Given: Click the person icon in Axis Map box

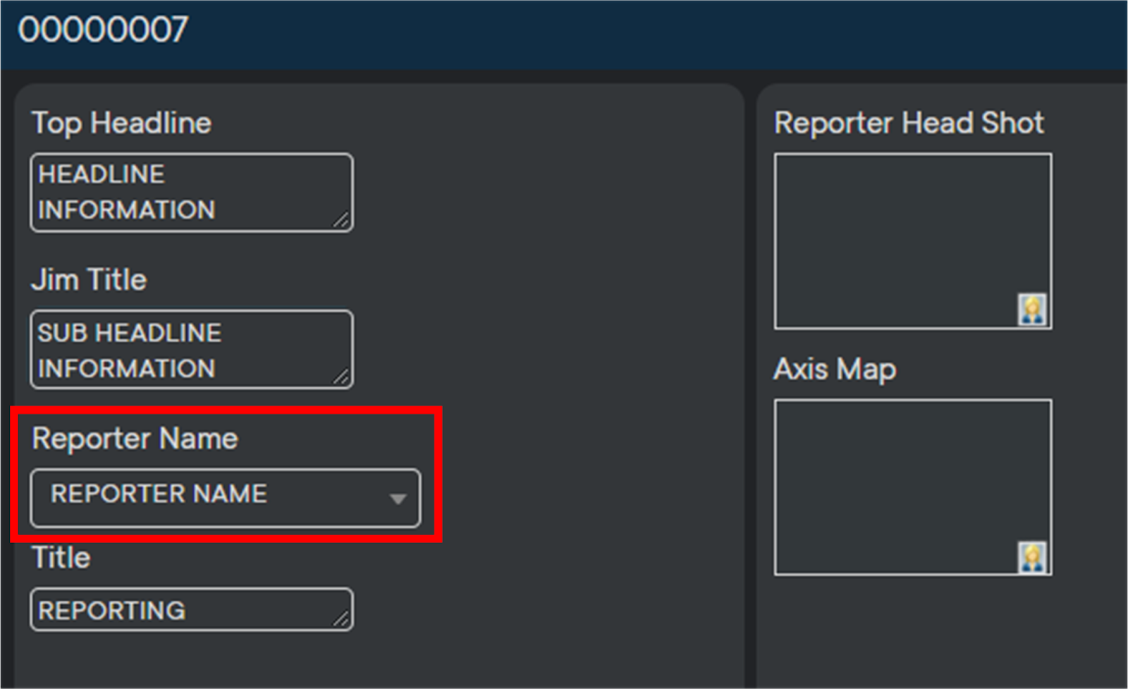Looking at the screenshot, I should point(1031,557).
